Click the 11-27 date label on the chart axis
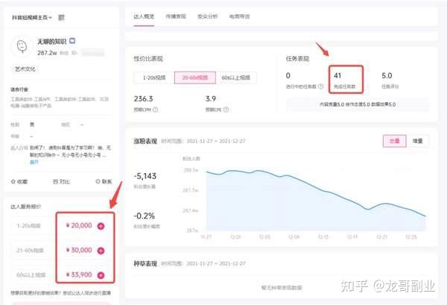The width and height of the screenshot is (447, 305). point(206,237)
